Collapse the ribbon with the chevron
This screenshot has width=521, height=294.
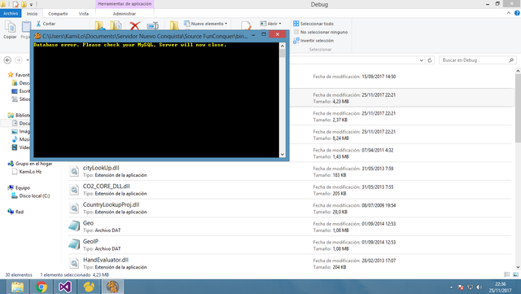point(509,13)
